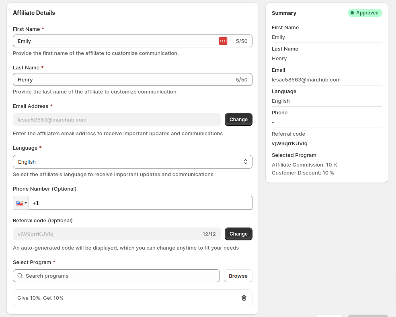The width and height of the screenshot is (396, 317).
Task: Click the phone number input field
Action: pos(141,203)
